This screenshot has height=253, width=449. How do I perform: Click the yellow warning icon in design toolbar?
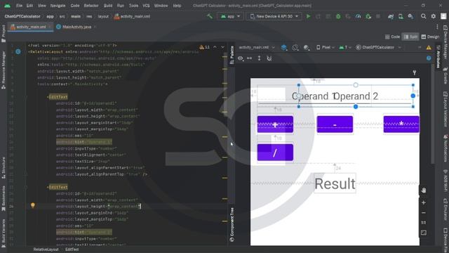pos(429,48)
